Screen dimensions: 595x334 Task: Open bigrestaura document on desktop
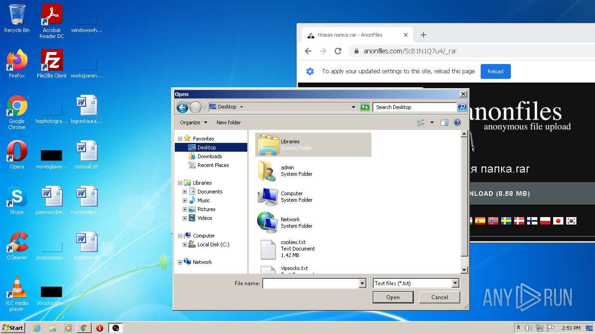pyautogui.click(x=86, y=109)
